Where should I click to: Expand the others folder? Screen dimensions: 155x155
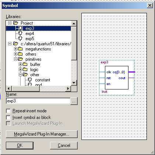pos(15,54)
